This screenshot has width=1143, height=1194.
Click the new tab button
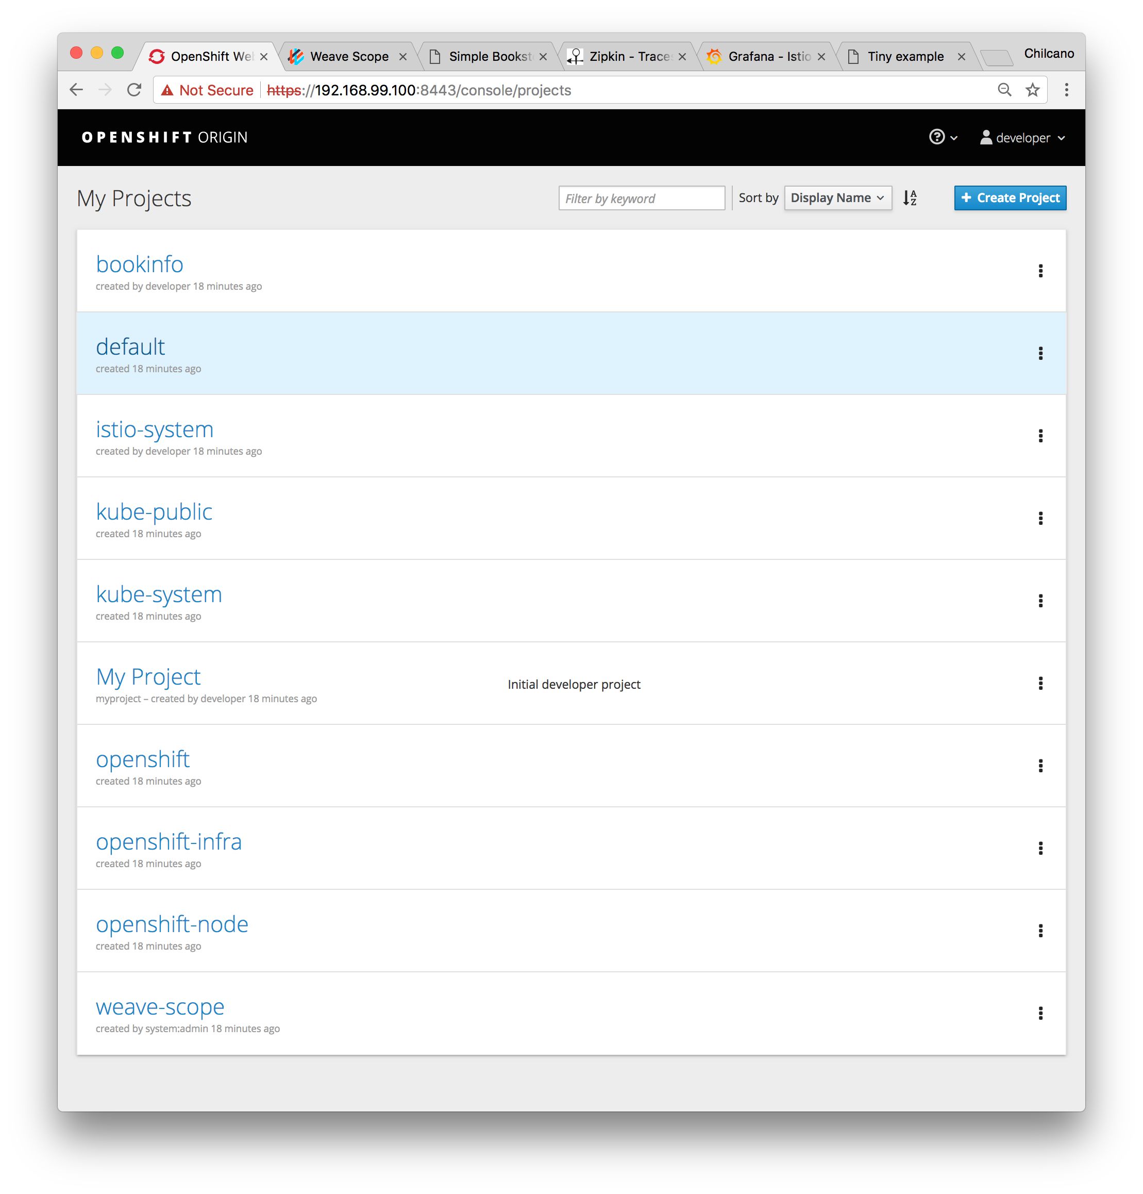[996, 58]
